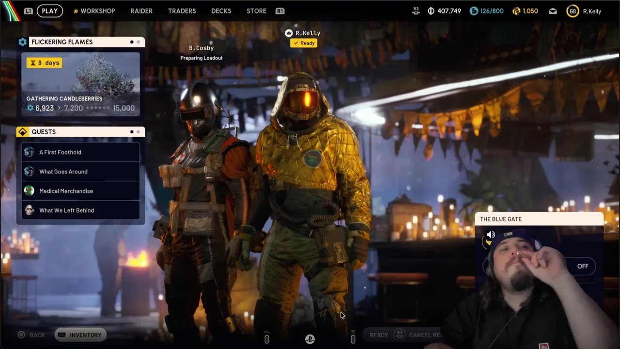
Task: Click the R3 icon beside Cancel Ready
Action: point(399,334)
